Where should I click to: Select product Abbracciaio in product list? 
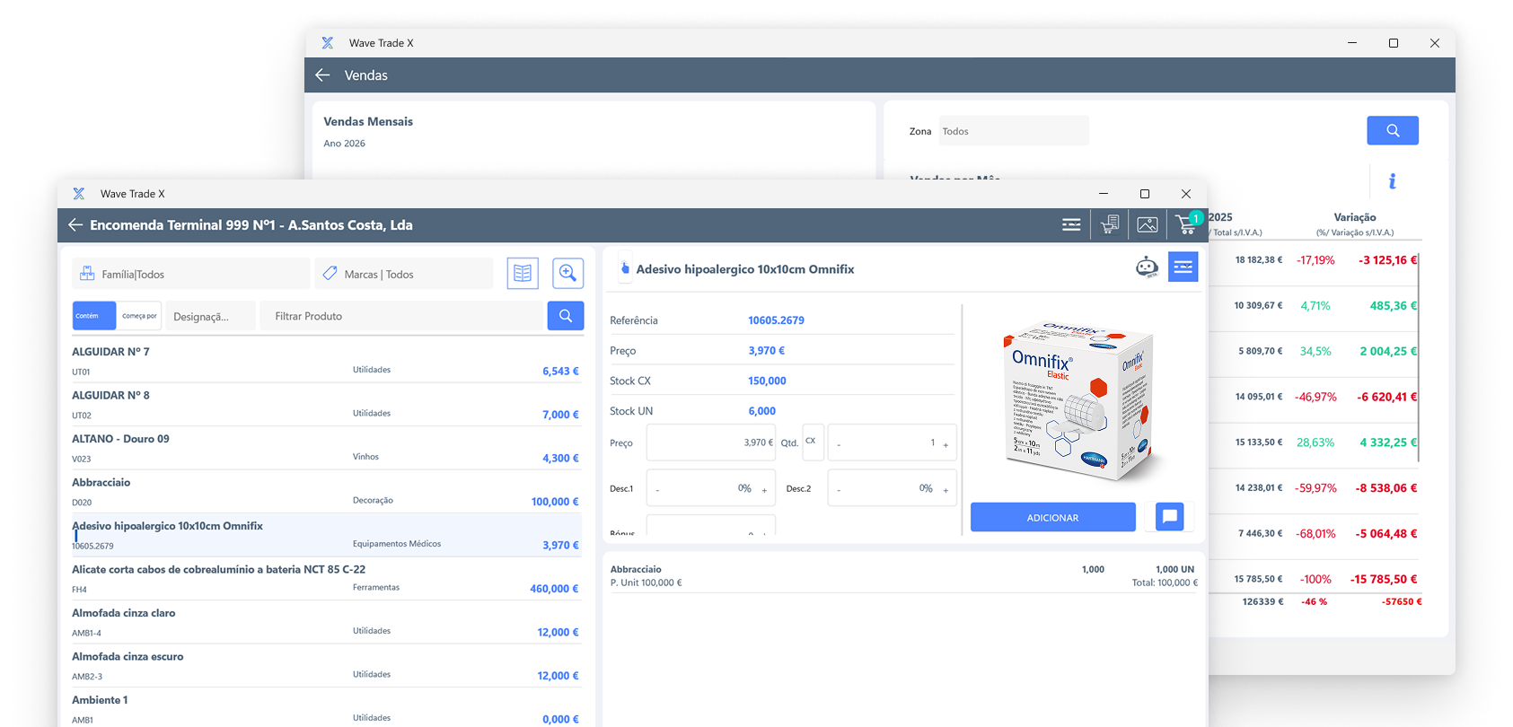pos(327,492)
